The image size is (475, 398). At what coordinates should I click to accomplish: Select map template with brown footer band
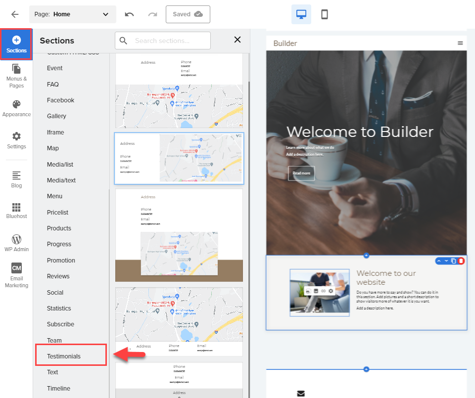[179, 235]
